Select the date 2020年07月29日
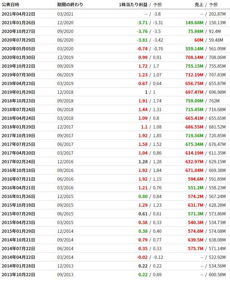The image size is (230, 282). tap(19, 40)
